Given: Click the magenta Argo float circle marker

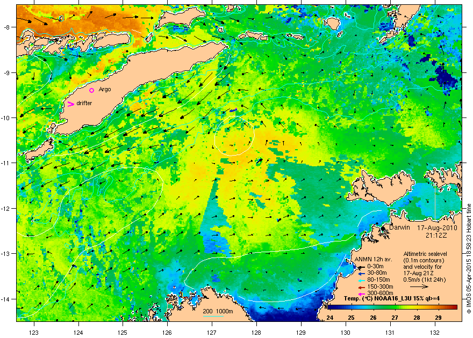Looking at the screenshot, I should pyautogui.click(x=92, y=90).
